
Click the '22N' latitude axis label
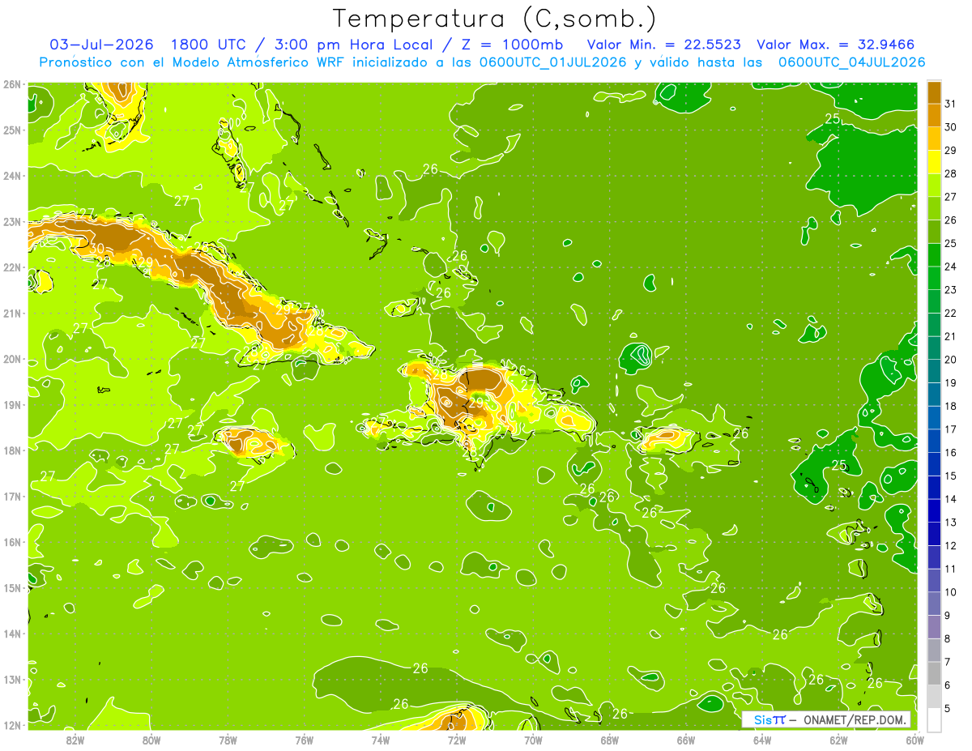coord(13,267)
